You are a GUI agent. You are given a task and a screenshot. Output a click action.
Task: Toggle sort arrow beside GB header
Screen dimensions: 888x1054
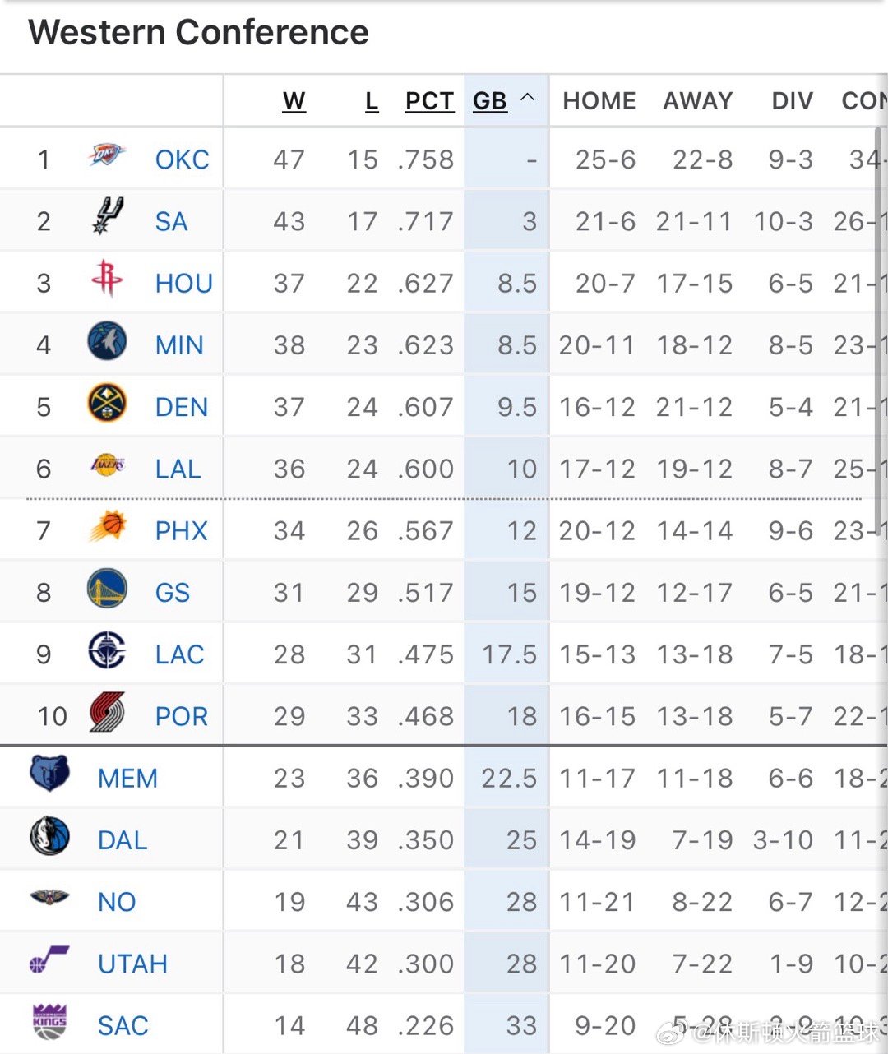click(x=528, y=99)
